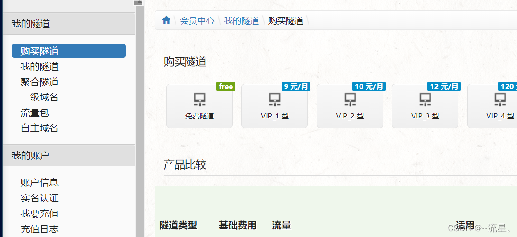Open 流量包 sidebar item
Image resolution: width=517 pixels, height=237 pixels.
(35, 113)
